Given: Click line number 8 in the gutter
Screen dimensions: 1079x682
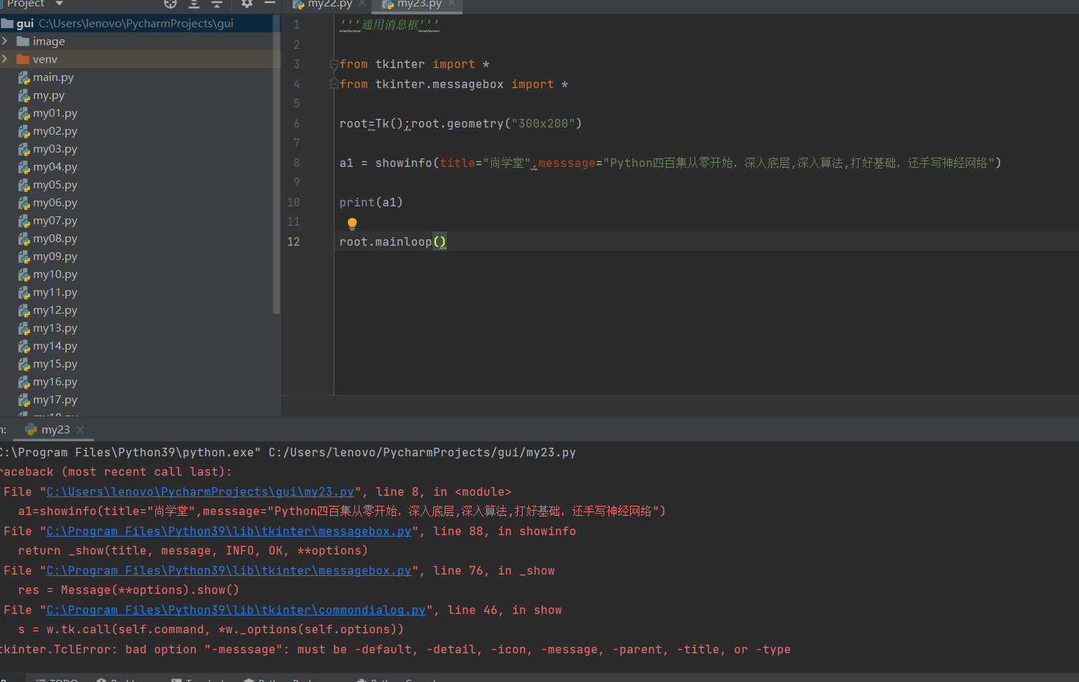Looking at the screenshot, I should click(296, 163).
